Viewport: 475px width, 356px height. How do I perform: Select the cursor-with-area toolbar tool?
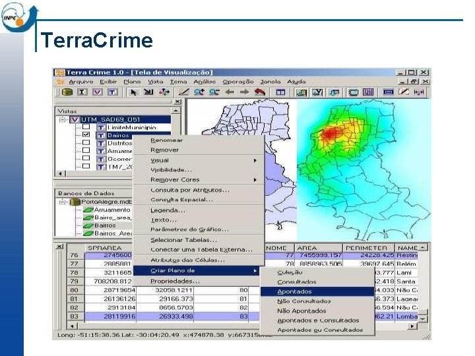[148, 92]
